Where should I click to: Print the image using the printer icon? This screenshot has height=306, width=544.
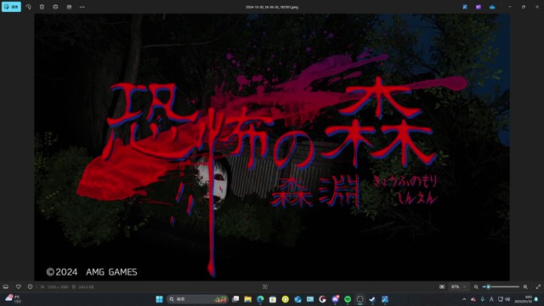[55, 7]
